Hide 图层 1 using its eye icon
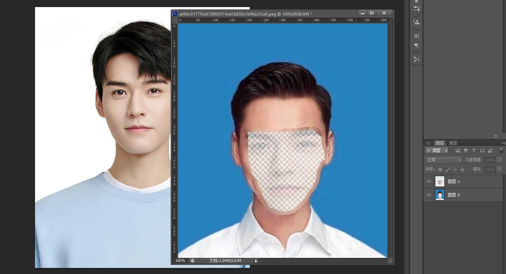506x274 pixels. [x=429, y=182]
